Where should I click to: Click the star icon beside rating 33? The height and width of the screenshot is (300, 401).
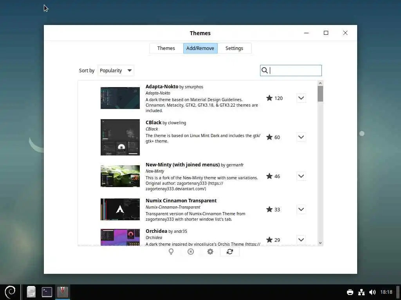[x=269, y=209]
